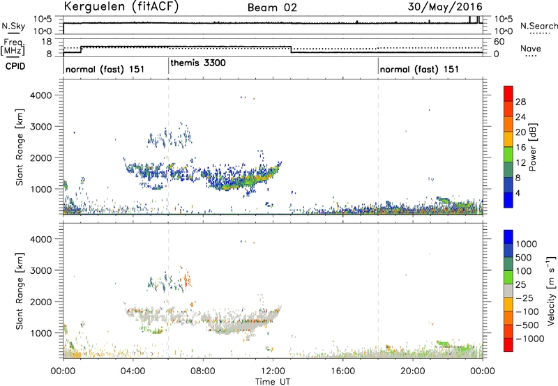Screen dimensions: 558x386
Task: Select the 16 value on the power colorbar
Action: (520, 148)
